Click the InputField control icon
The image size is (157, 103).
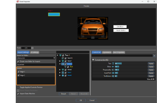[113, 73]
